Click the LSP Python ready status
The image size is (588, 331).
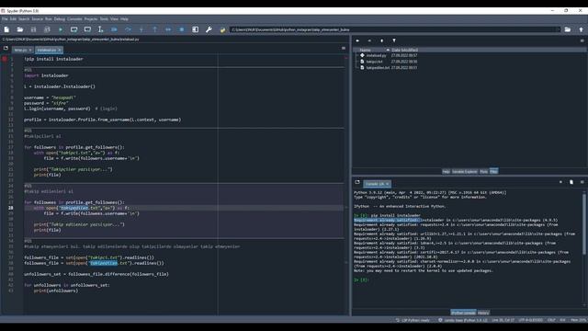(413, 320)
